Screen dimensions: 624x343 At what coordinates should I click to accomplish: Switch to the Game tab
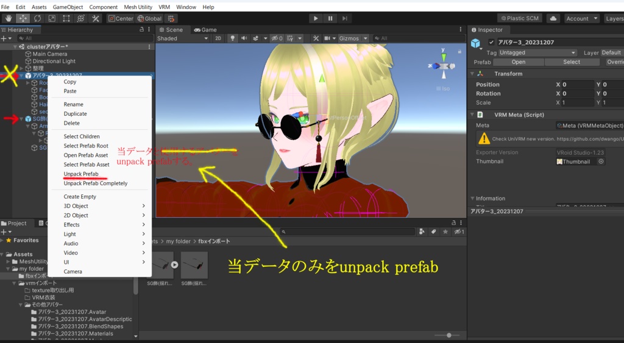(x=205, y=29)
